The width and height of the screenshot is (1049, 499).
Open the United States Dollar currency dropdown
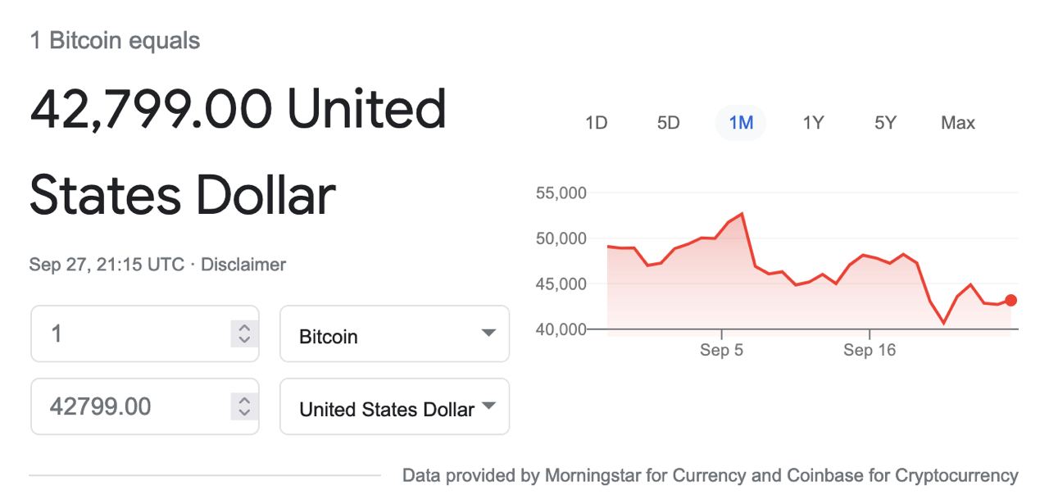(x=394, y=406)
